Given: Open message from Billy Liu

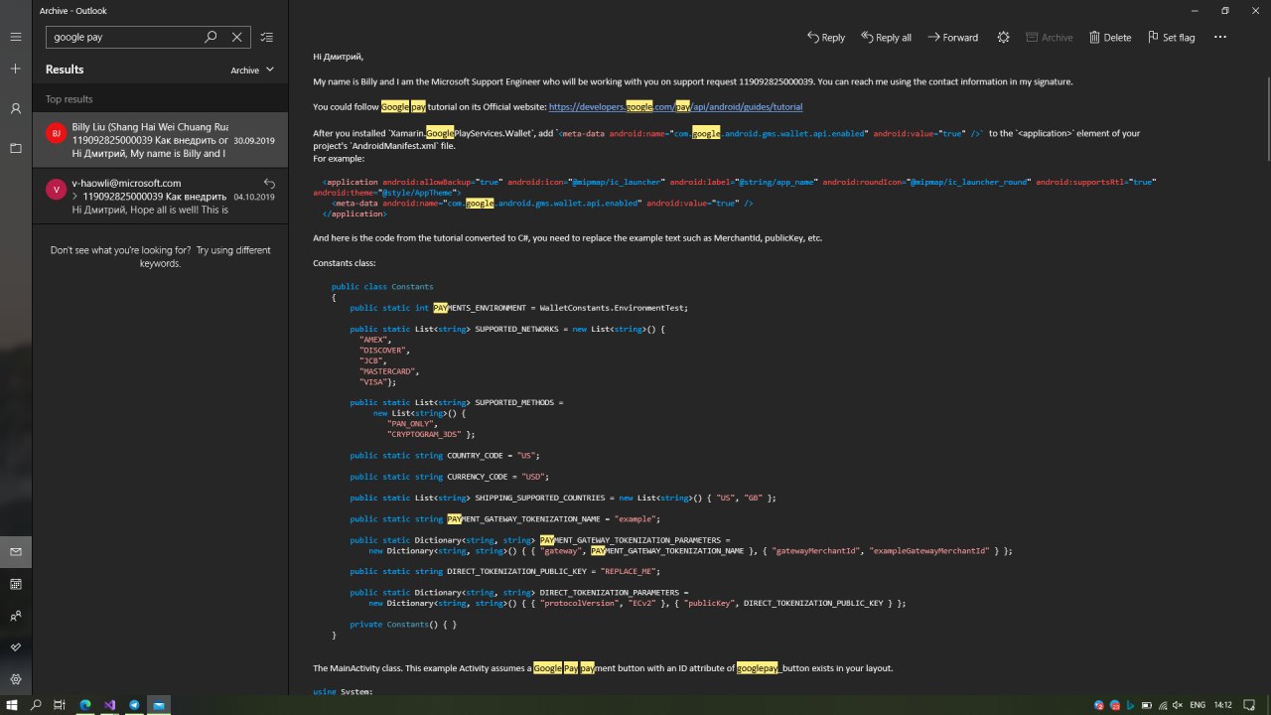Looking at the screenshot, I should click(x=160, y=140).
